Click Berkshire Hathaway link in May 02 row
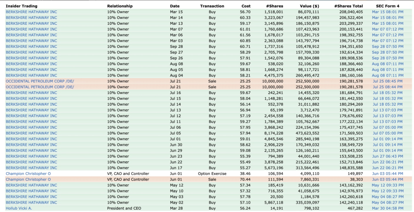The width and height of the screenshot is (414, 212). point(31,203)
